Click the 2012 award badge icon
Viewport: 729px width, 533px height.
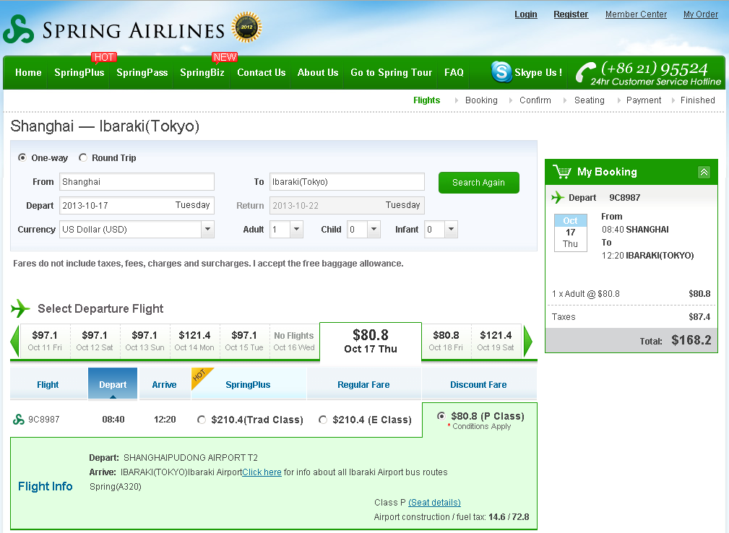pyautogui.click(x=246, y=28)
